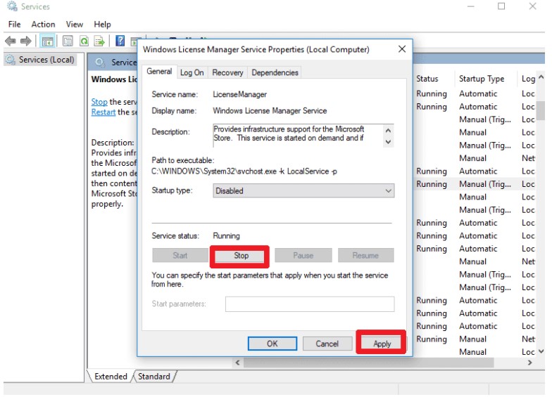The width and height of the screenshot is (552, 397).
Task: Switch to the Log On tab
Action: click(192, 72)
